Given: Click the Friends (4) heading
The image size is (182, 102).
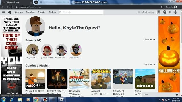Looking at the screenshot, I should tap(33, 40).
